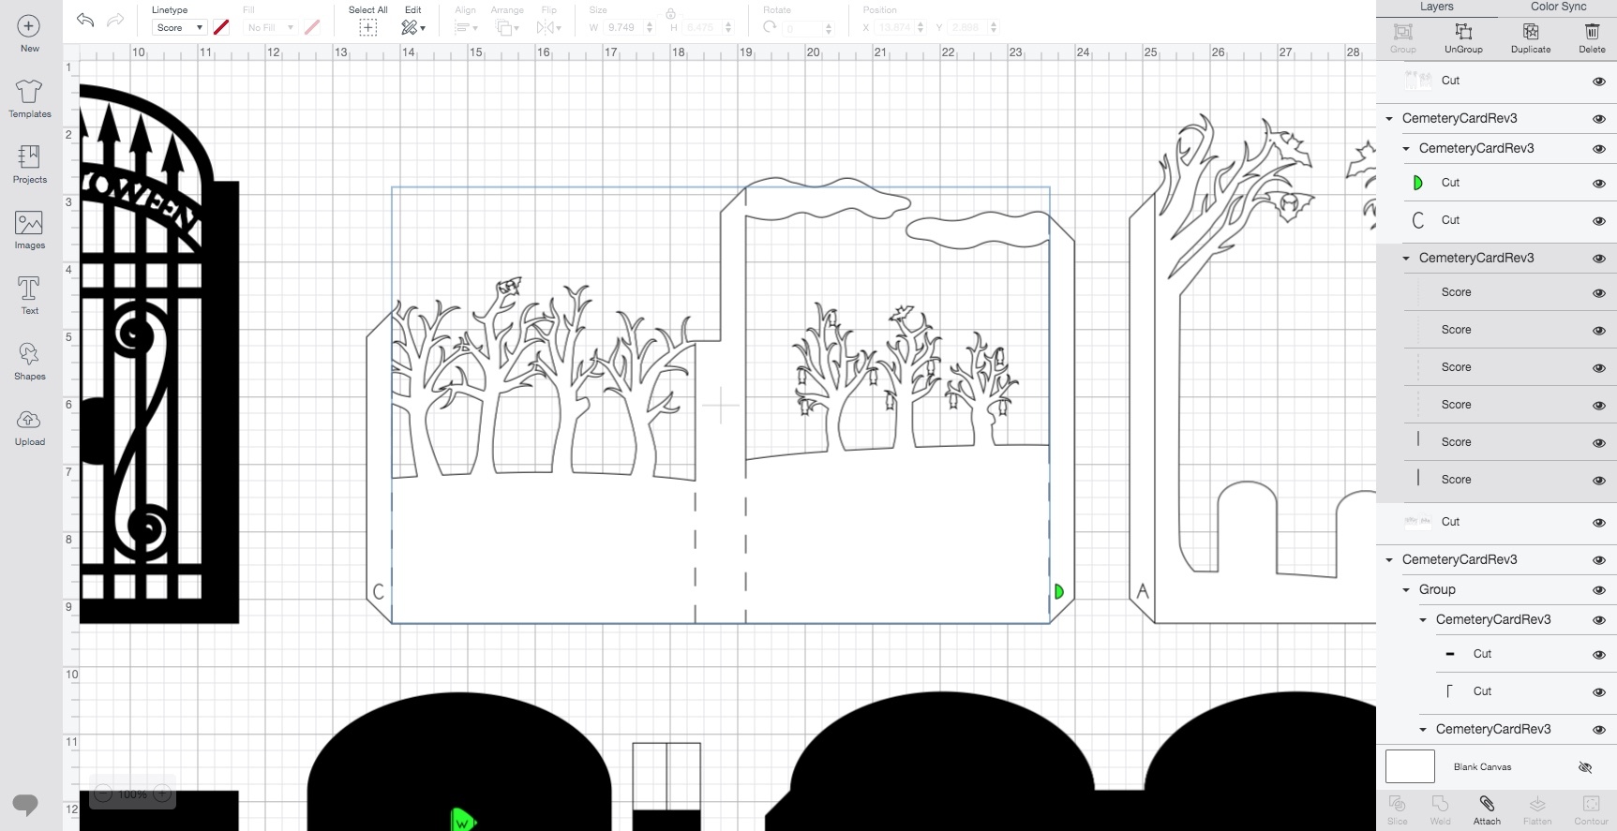Adjust the width W stepper arrows

pyautogui.click(x=650, y=28)
